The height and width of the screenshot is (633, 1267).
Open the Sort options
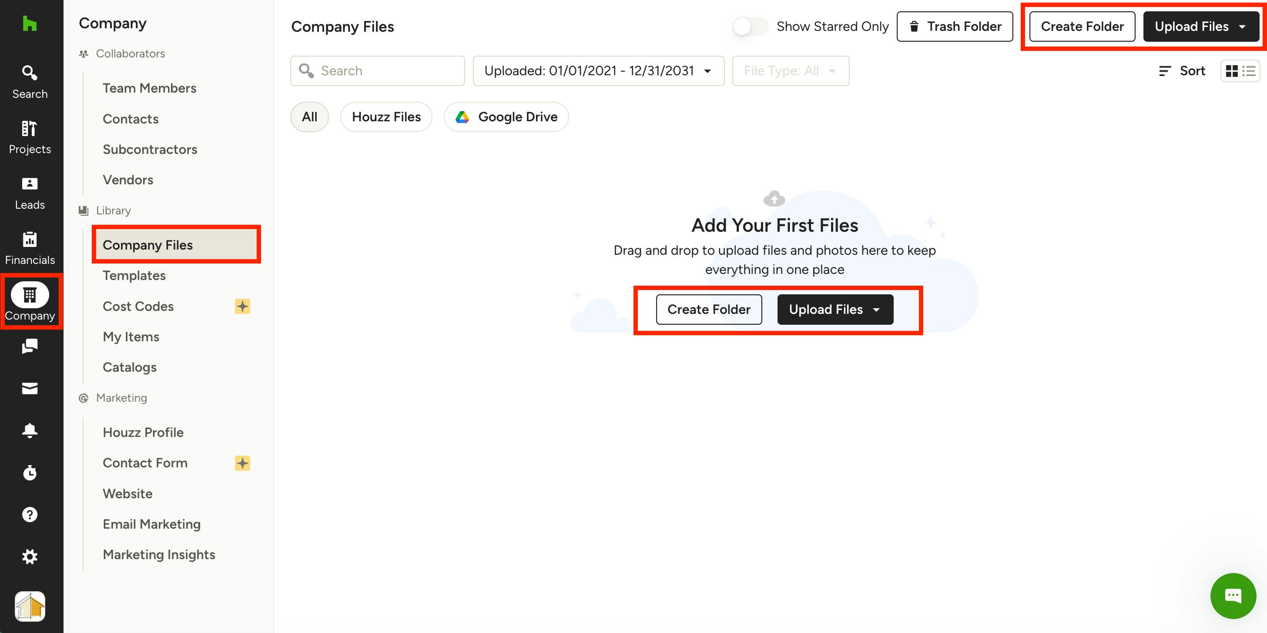click(x=1182, y=71)
